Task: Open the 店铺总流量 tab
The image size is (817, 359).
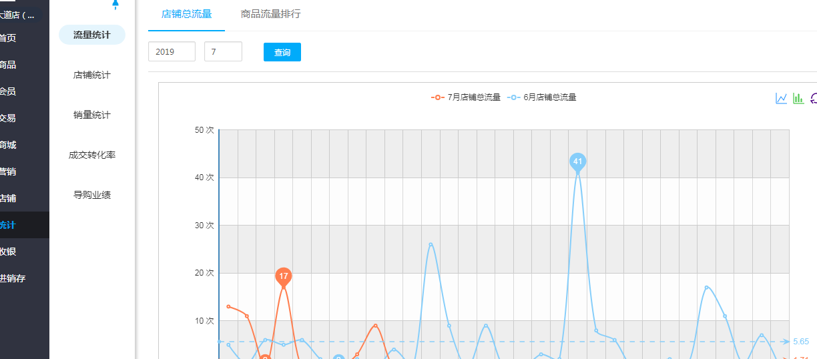Action: coord(187,14)
